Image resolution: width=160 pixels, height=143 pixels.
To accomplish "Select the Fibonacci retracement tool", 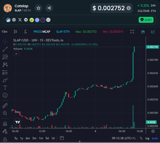I will pos(5,57).
